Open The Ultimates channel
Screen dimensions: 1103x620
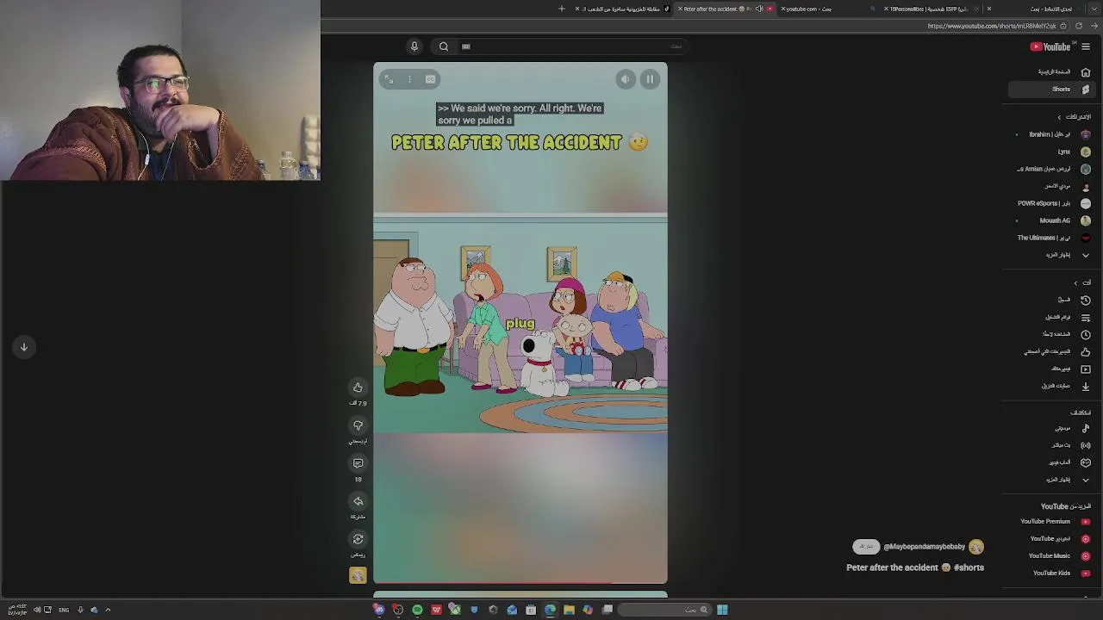pyautogui.click(x=1052, y=238)
